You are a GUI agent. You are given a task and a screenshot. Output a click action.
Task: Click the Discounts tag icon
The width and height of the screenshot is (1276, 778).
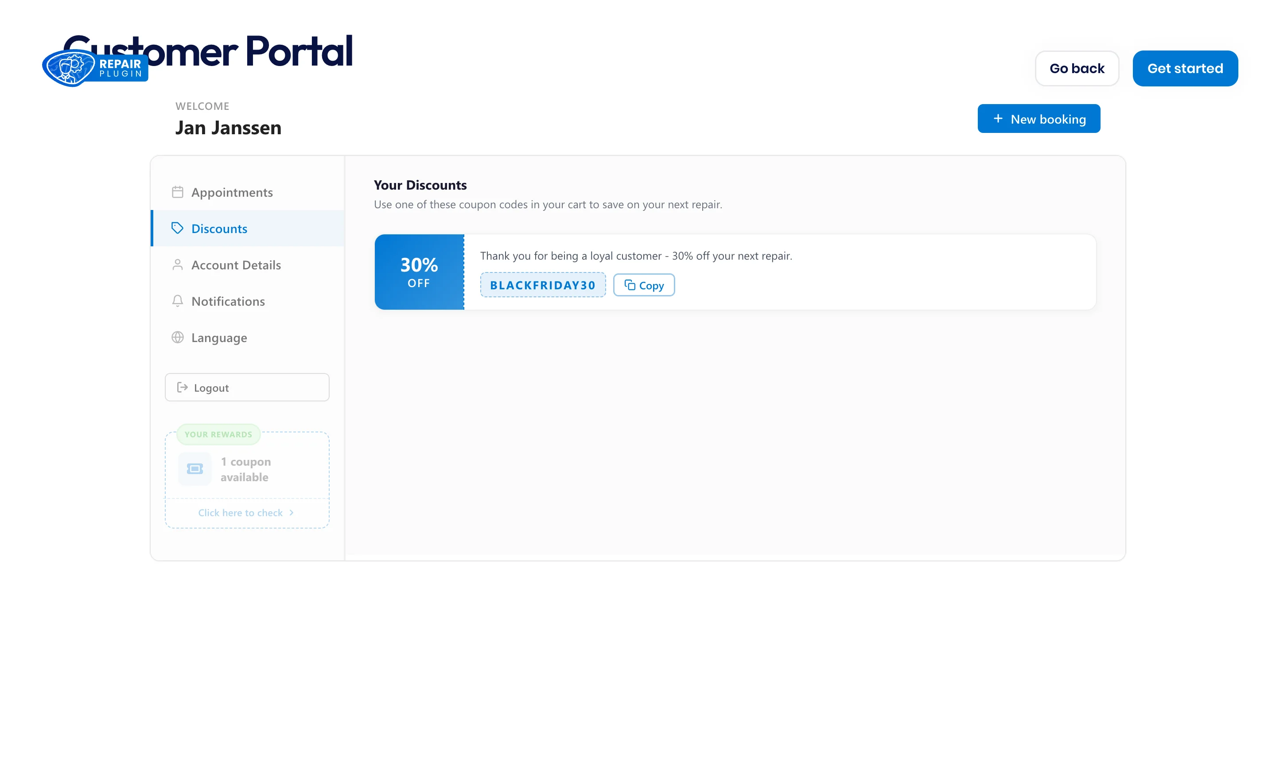tap(178, 229)
